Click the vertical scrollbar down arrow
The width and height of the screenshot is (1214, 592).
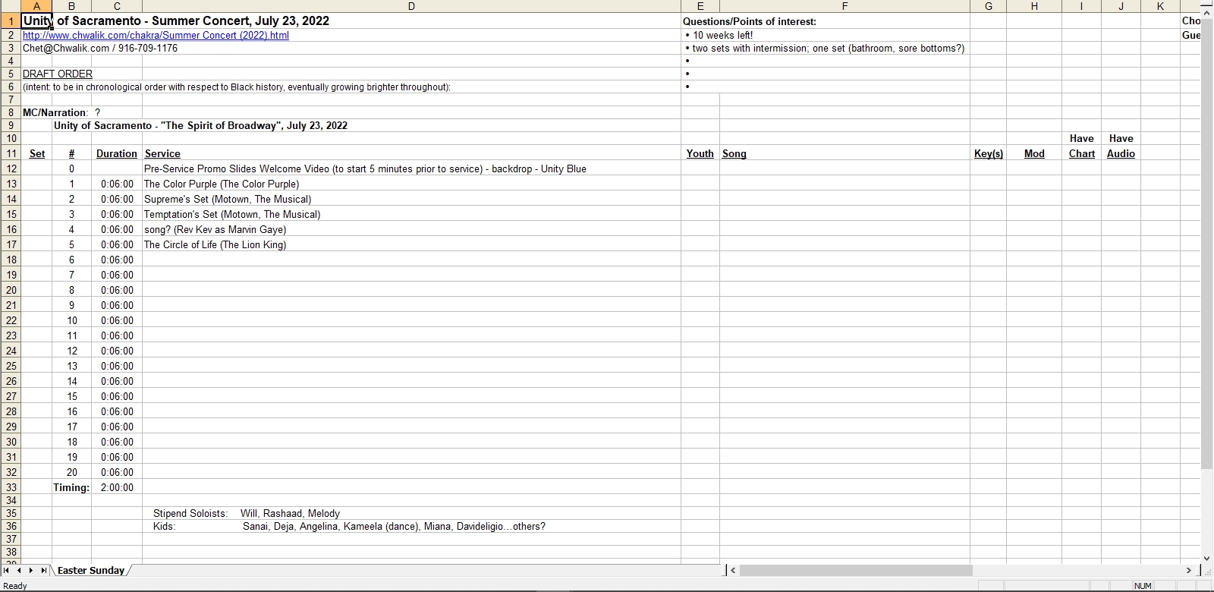tap(1206, 558)
